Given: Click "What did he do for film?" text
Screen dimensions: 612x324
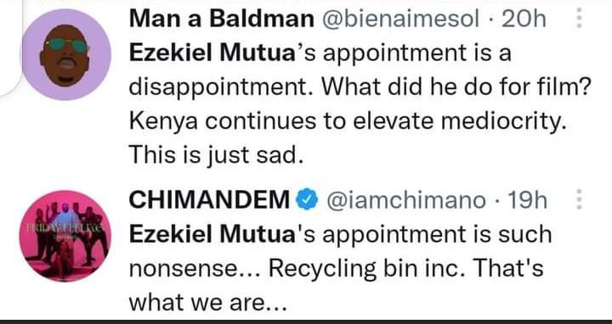Looking at the screenshot, I should pyautogui.click(x=456, y=87).
